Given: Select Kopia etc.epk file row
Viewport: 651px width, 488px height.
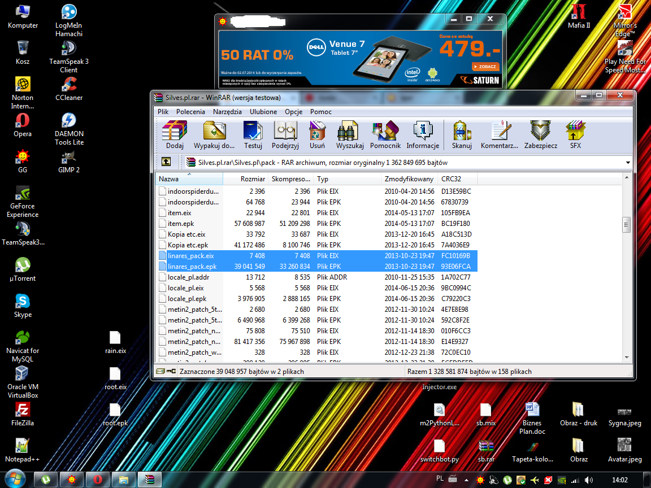Looking at the screenshot, I should click(x=316, y=245).
